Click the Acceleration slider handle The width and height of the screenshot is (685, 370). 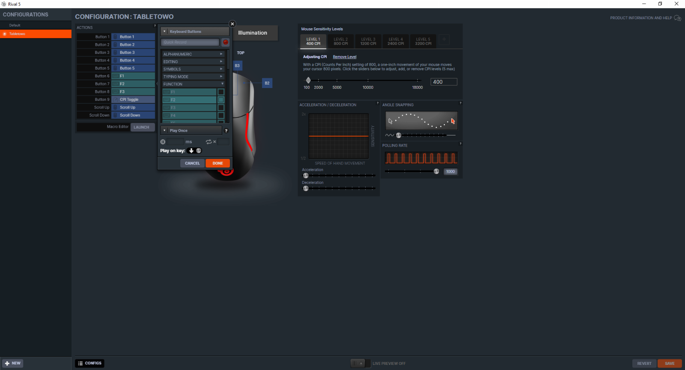tap(306, 176)
